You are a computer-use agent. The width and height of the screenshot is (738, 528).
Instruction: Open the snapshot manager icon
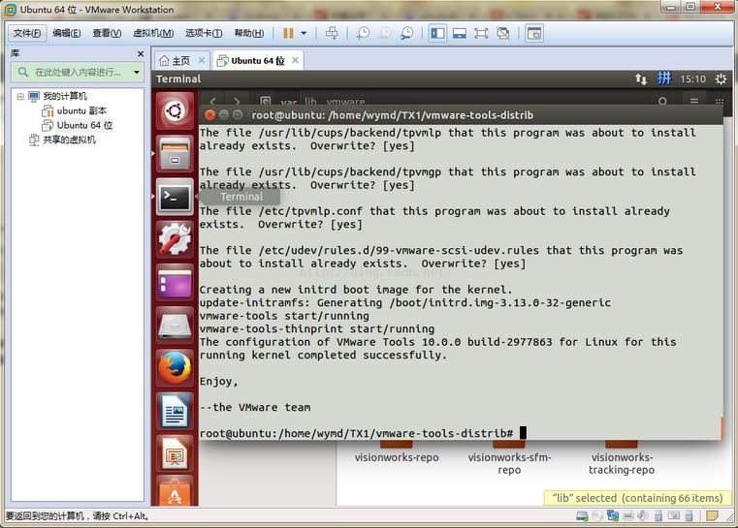(406, 33)
